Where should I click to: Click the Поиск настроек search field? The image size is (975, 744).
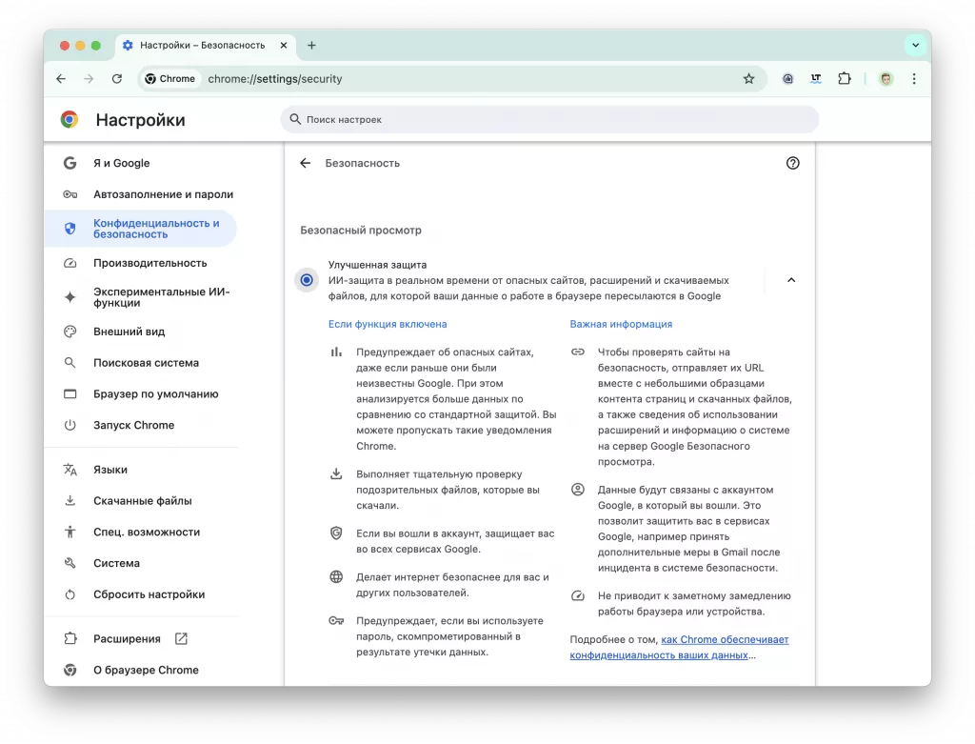coord(549,120)
